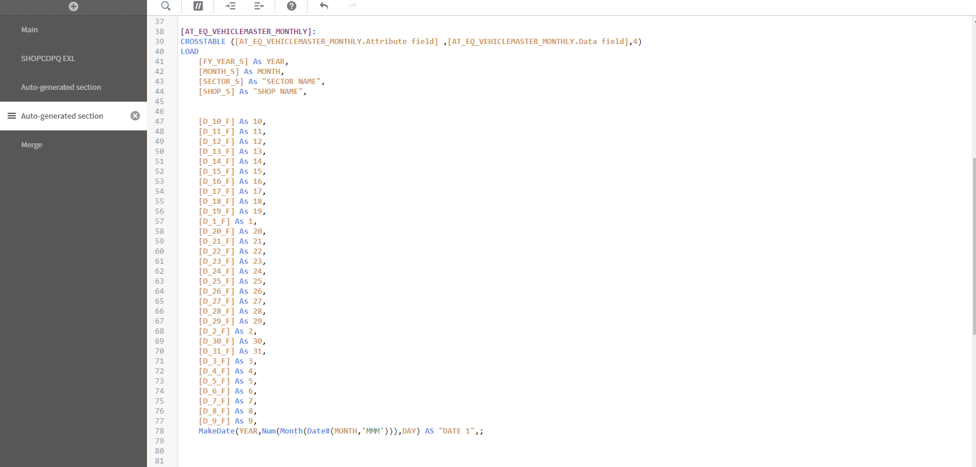Click the MakeDate function call
Screen dimensions: 976x467
[x=216, y=431]
